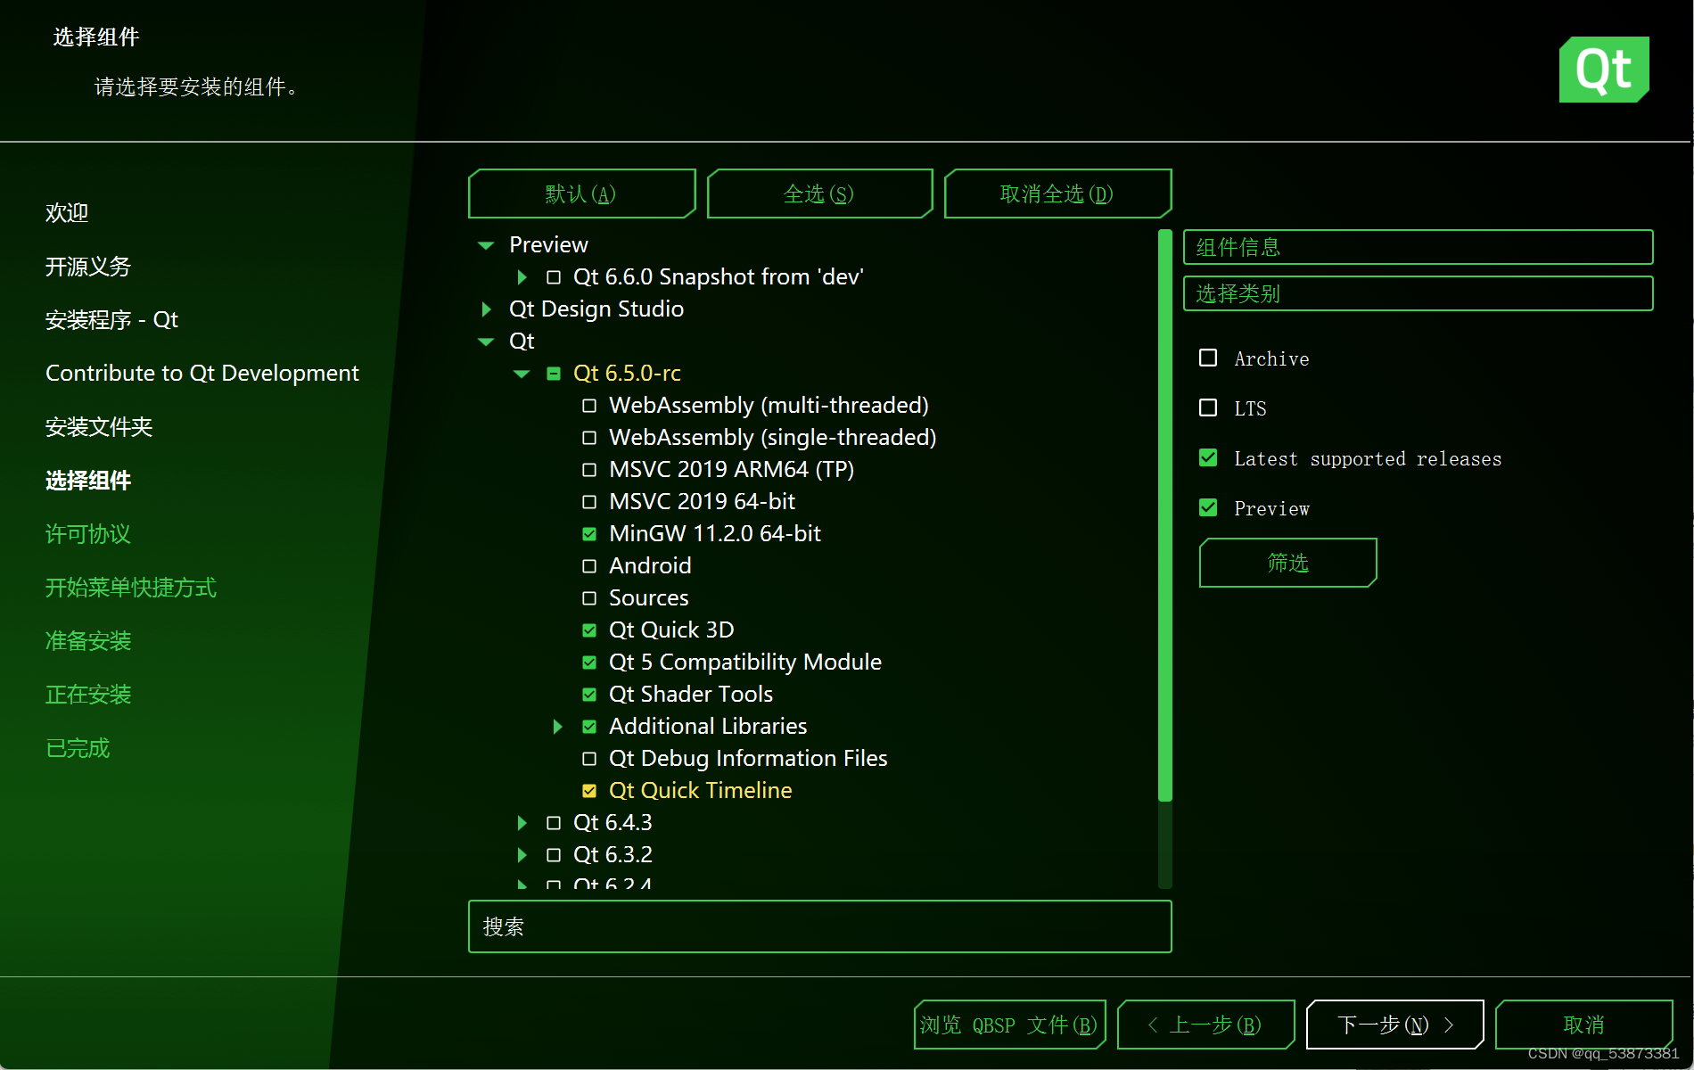This screenshot has width=1694, height=1070.
Task: Toggle the LTS category checkbox
Action: pos(1208,408)
